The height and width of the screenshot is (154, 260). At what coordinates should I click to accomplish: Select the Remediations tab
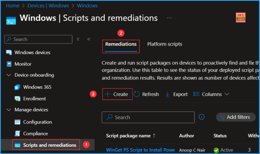point(121,44)
